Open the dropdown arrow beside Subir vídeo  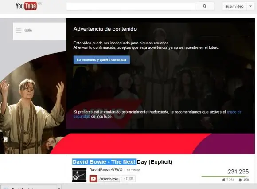[250, 6]
